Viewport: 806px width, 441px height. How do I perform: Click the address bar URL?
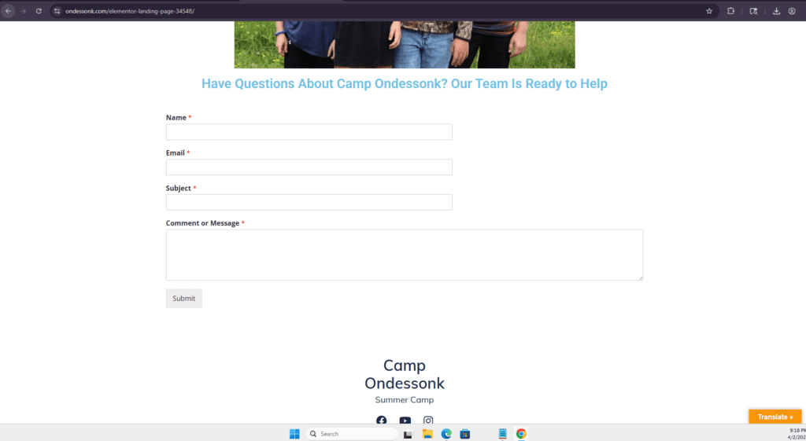(x=130, y=11)
